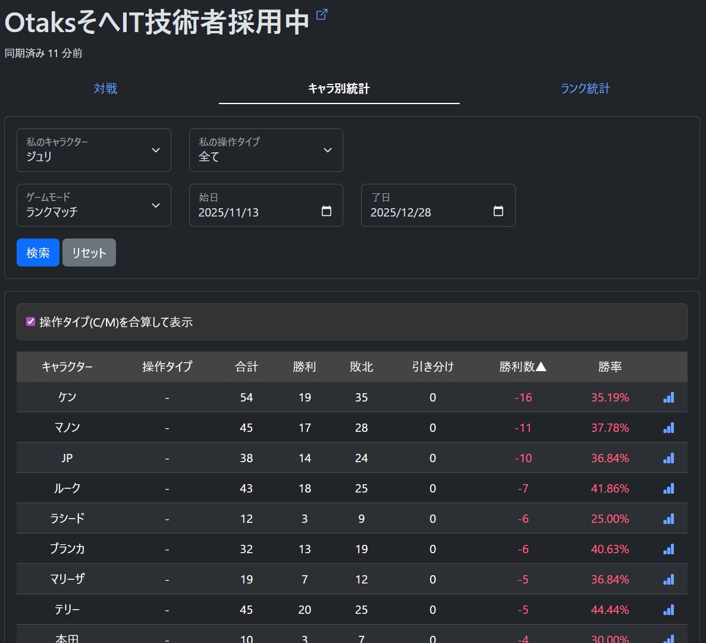Sort by 合計 column header
Viewport: 706px width, 643px height.
(246, 366)
